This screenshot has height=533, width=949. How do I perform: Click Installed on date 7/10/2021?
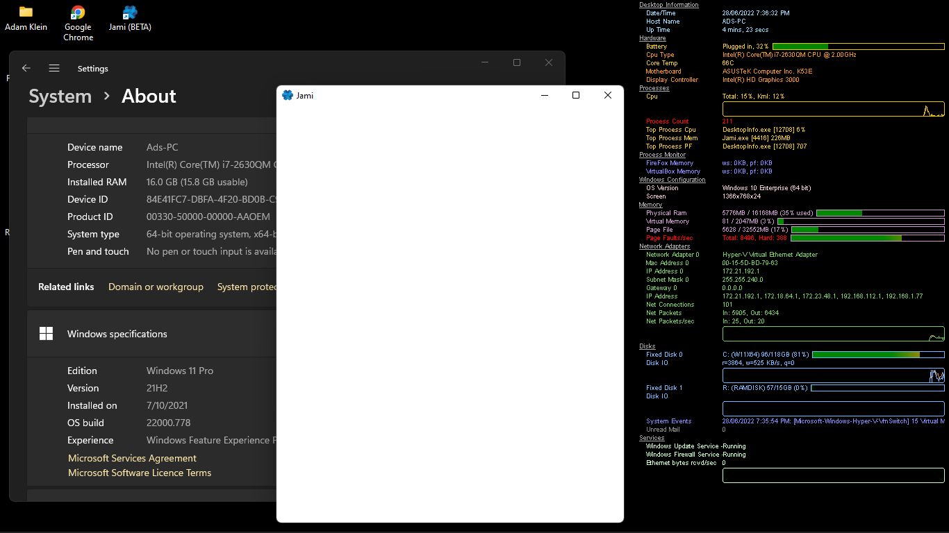click(167, 405)
